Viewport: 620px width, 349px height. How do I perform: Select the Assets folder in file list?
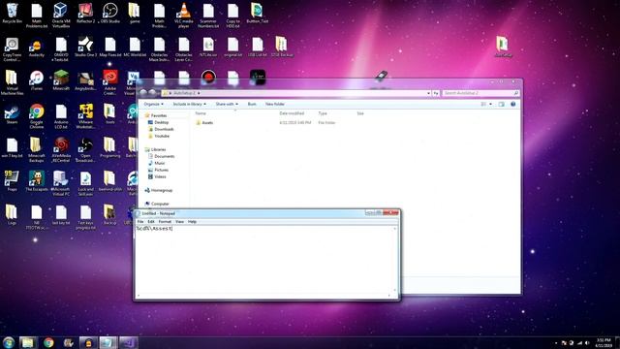pos(207,123)
